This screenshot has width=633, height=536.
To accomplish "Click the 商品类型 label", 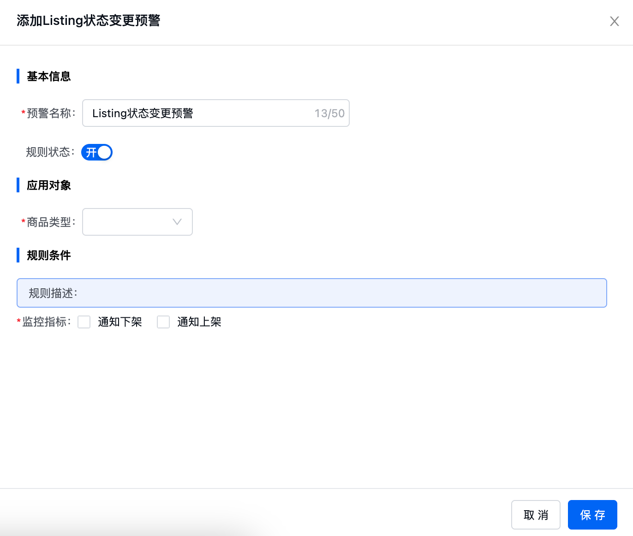I will coord(51,222).
